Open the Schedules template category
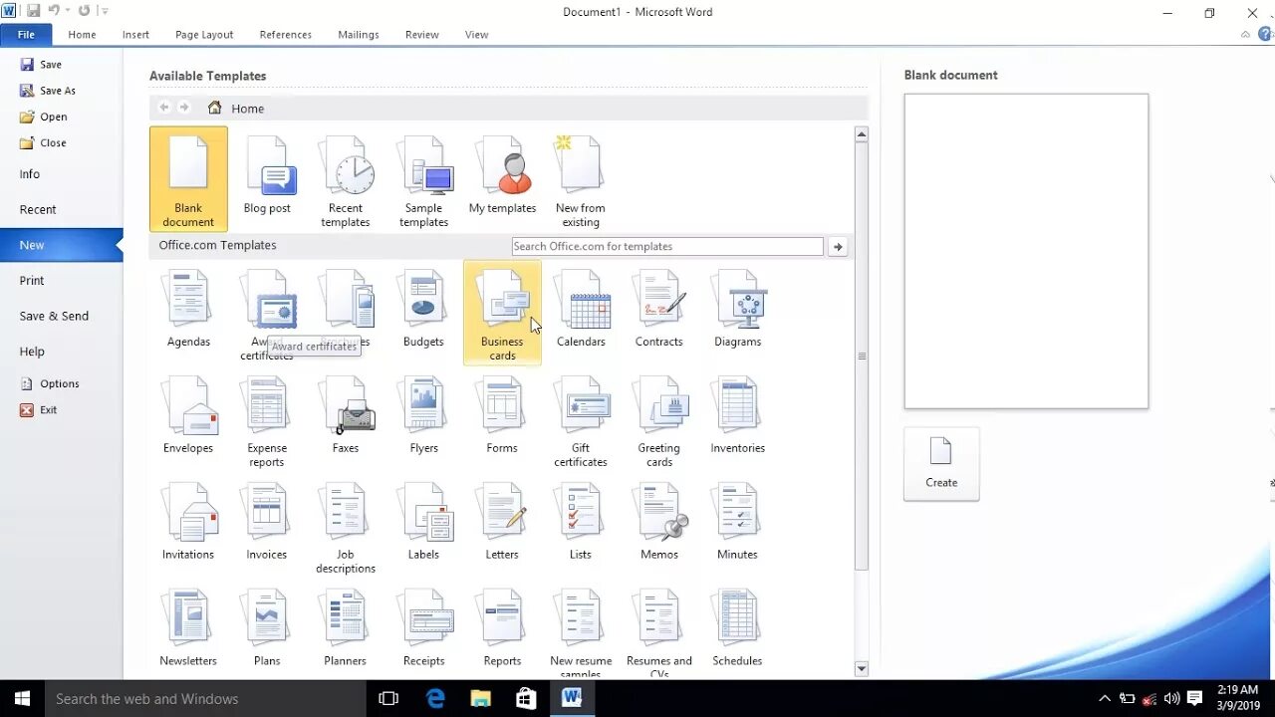The height and width of the screenshot is (717, 1275). (737, 629)
